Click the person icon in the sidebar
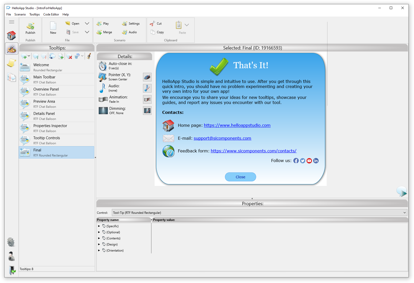 pyautogui.click(x=11, y=256)
